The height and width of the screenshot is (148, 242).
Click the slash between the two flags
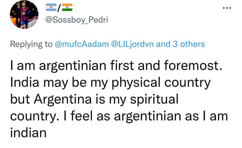59,8
